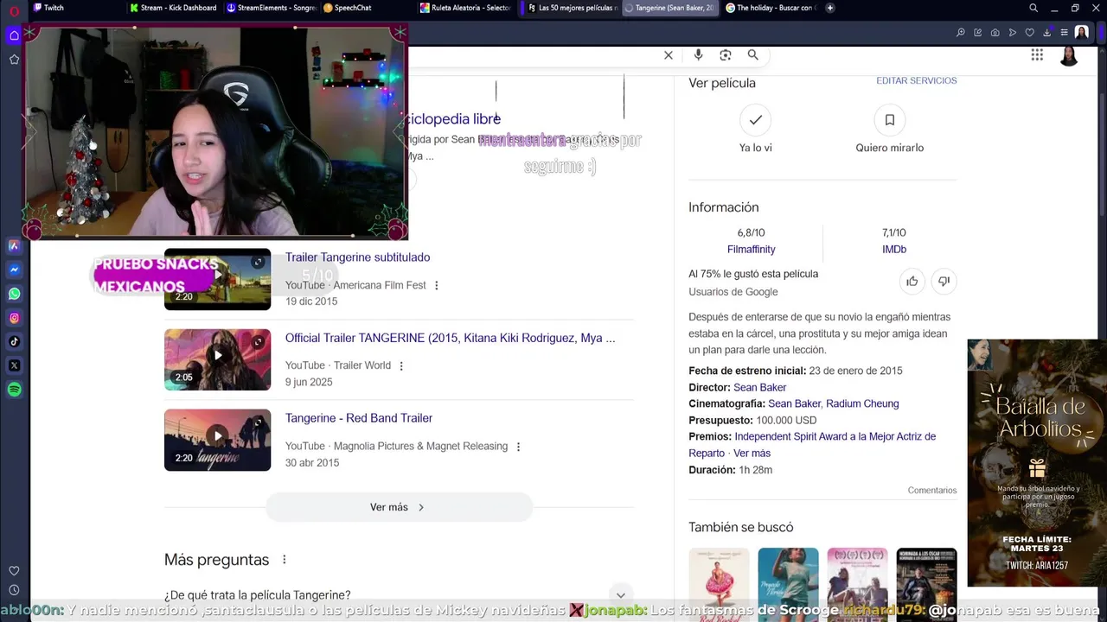Start voice search with microphone

coord(698,55)
